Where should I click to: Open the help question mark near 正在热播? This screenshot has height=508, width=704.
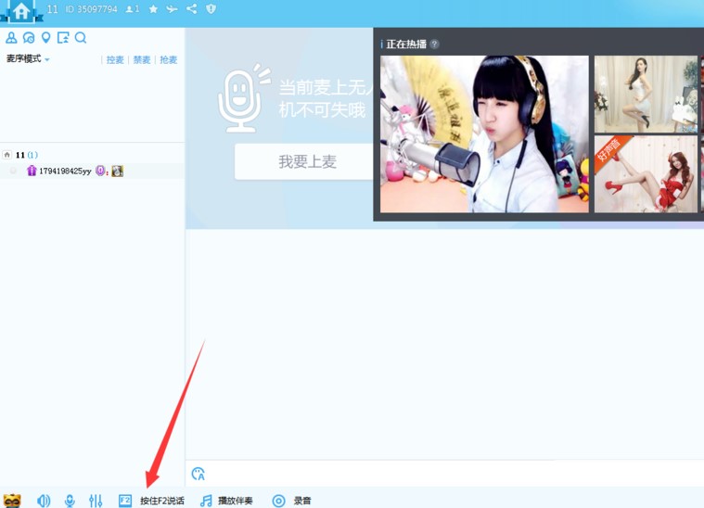434,44
